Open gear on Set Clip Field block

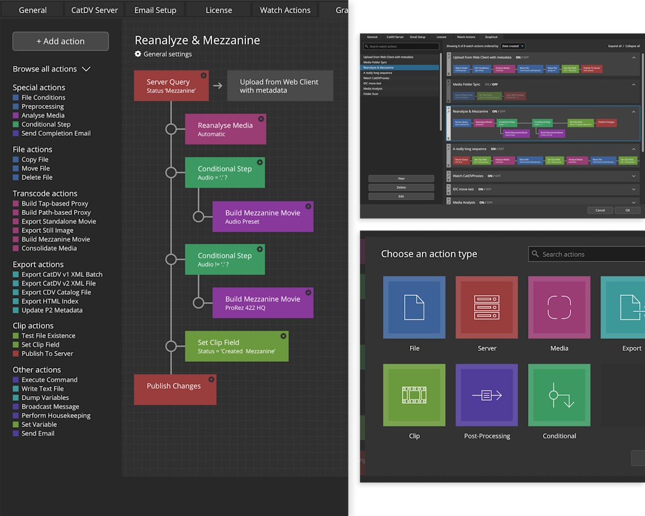point(283,336)
